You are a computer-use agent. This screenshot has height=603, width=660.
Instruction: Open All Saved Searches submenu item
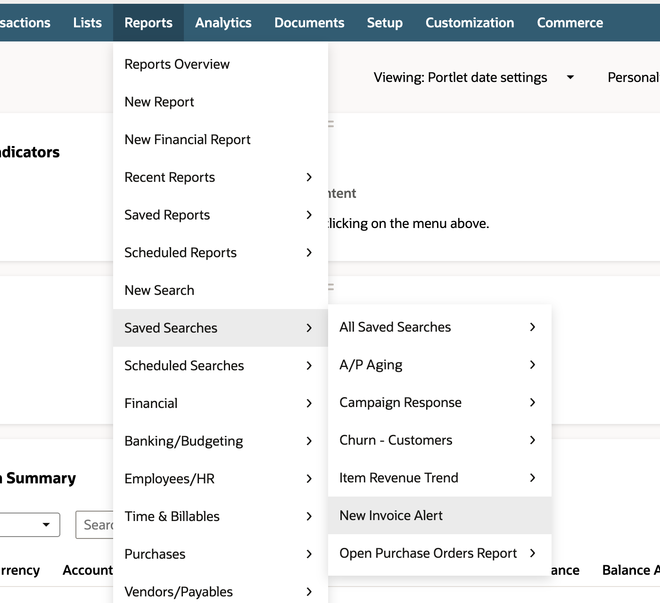click(440, 327)
